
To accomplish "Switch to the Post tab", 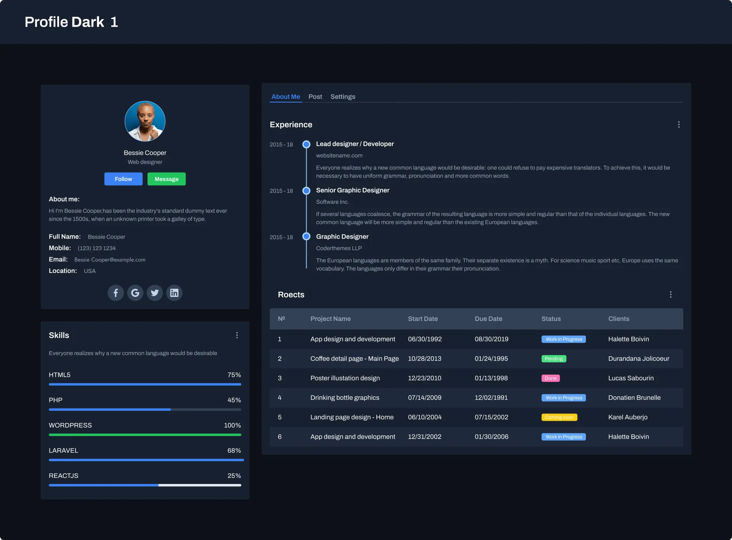I will coord(315,97).
